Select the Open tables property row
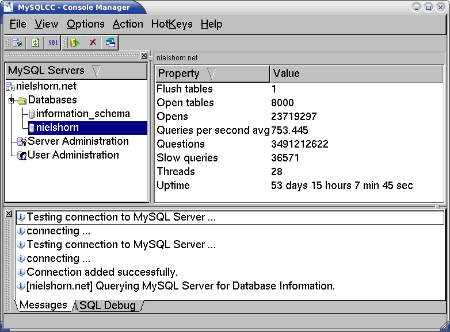This screenshot has height=332, width=450. point(299,103)
